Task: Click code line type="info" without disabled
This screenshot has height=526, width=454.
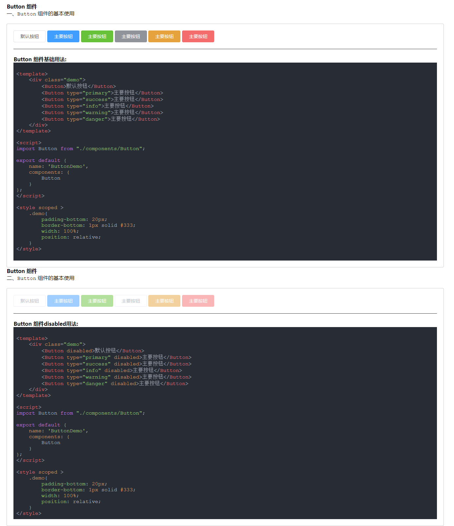Action: click(97, 106)
